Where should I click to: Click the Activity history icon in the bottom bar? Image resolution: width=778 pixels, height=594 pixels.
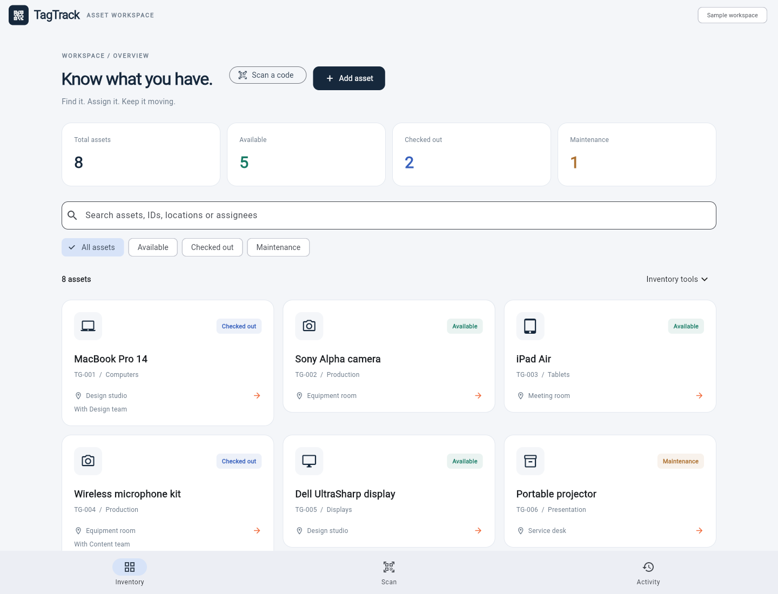pyautogui.click(x=648, y=567)
